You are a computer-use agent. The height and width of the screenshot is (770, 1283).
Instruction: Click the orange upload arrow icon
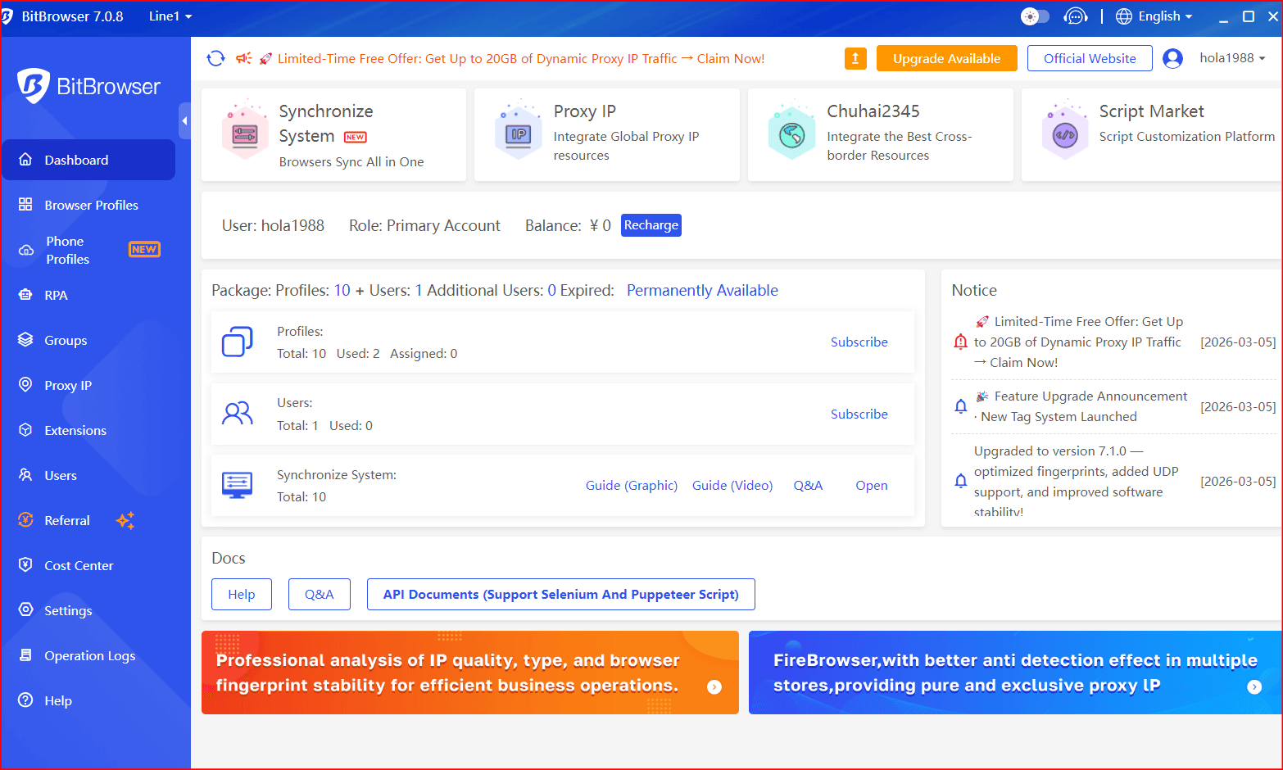(x=855, y=58)
